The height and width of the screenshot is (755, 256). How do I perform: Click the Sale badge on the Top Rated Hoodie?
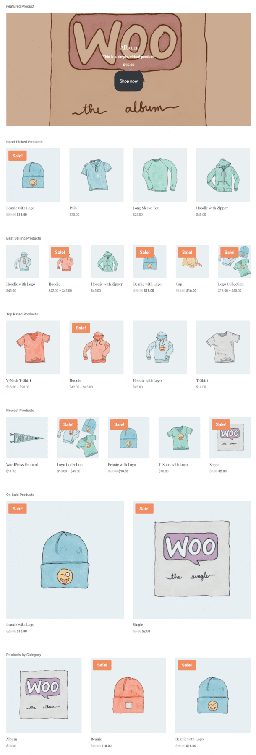point(81,328)
